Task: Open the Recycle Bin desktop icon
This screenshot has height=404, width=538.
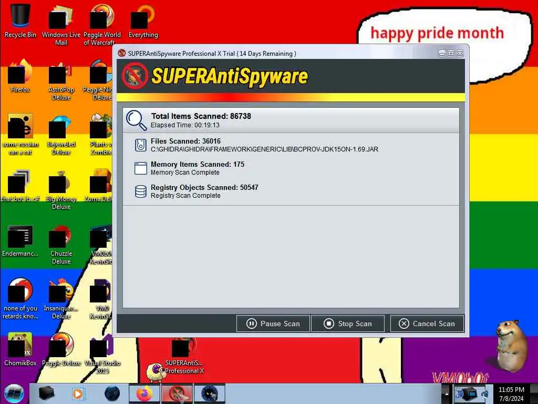Action: click(20, 21)
